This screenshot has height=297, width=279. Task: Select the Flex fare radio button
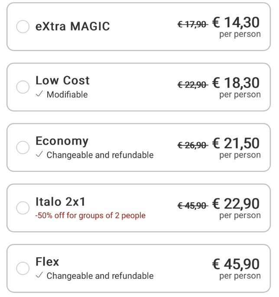pos(23,268)
